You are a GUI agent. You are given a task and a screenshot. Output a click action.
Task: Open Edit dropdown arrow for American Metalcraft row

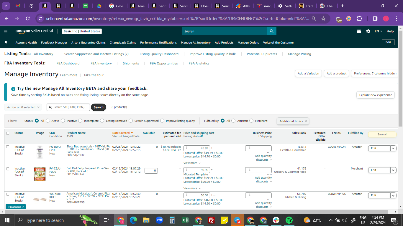click(393, 195)
